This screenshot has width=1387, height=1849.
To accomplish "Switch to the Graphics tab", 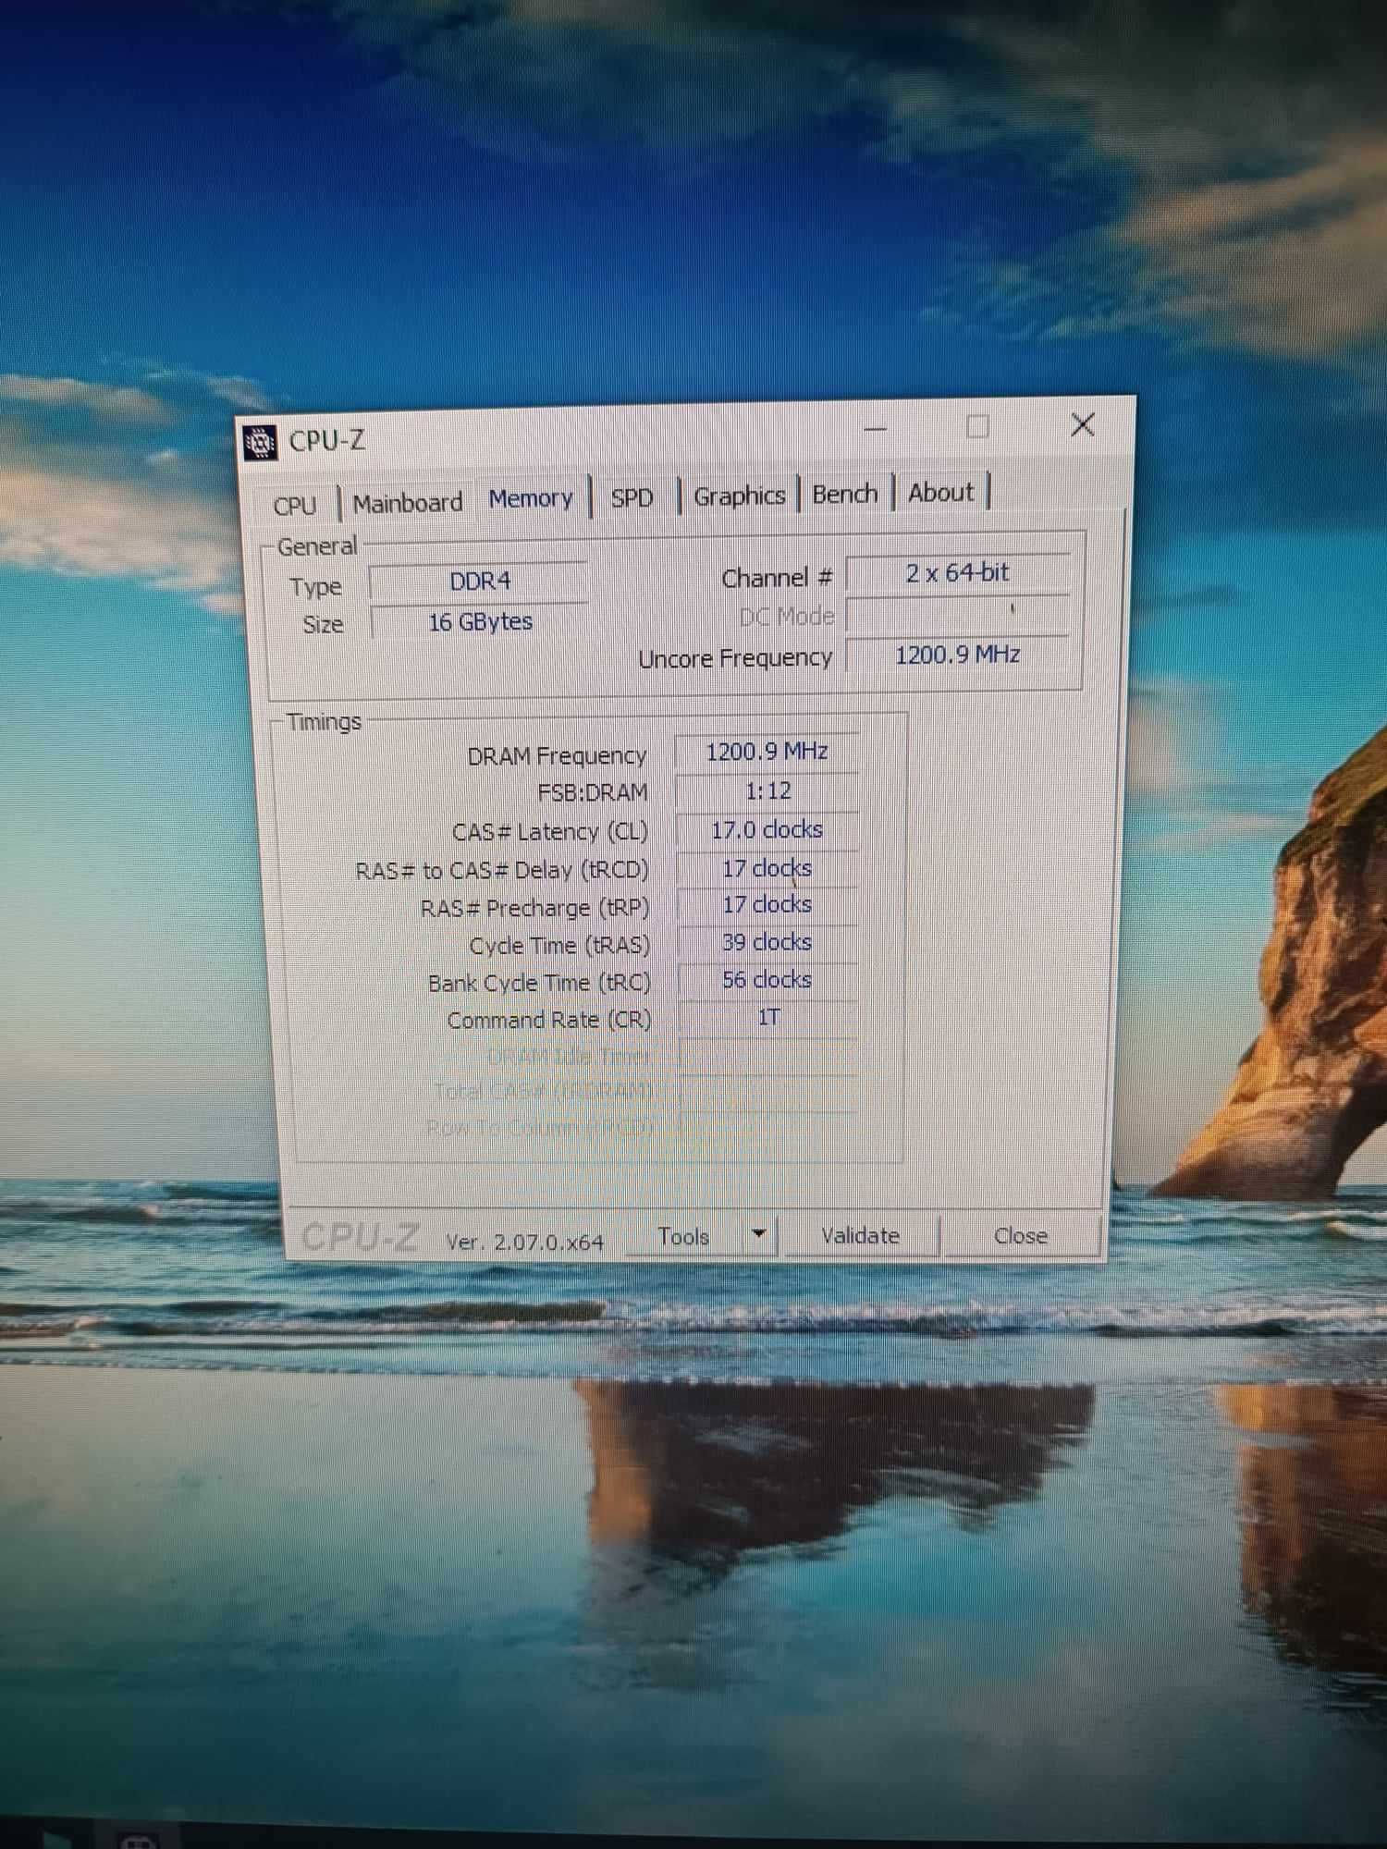I will (x=740, y=496).
